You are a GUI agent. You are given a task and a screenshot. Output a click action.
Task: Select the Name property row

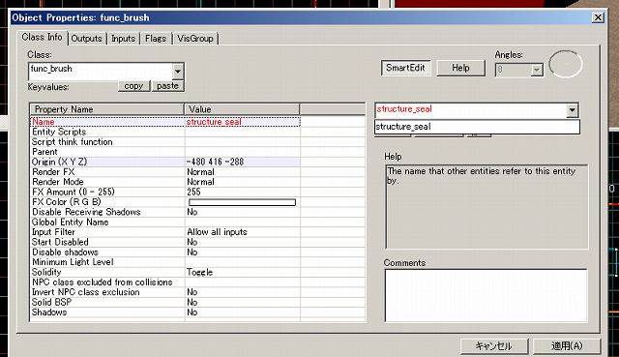point(165,122)
